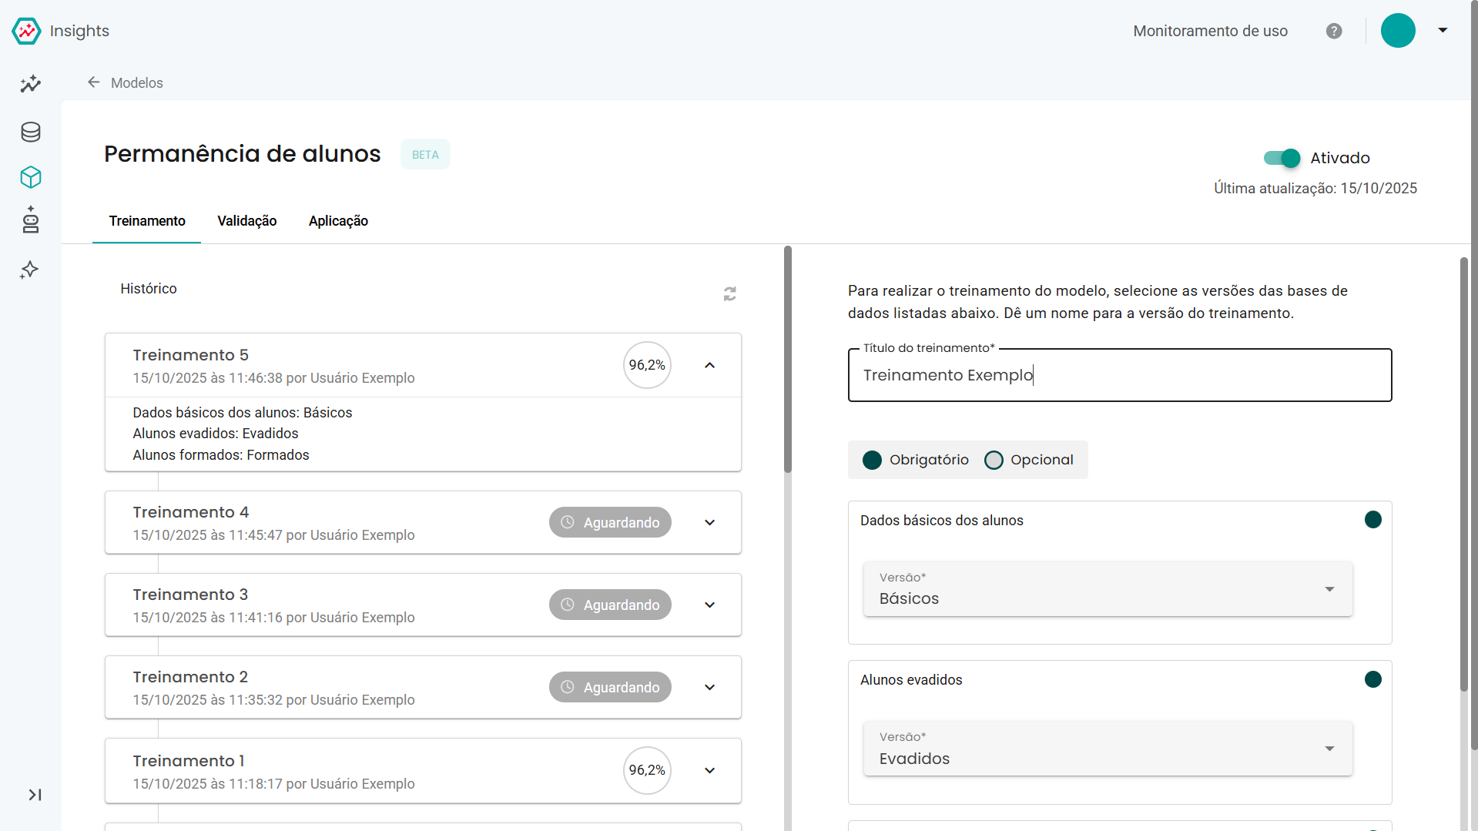Click Aguardando status on Treinamento 2

coord(610,687)
